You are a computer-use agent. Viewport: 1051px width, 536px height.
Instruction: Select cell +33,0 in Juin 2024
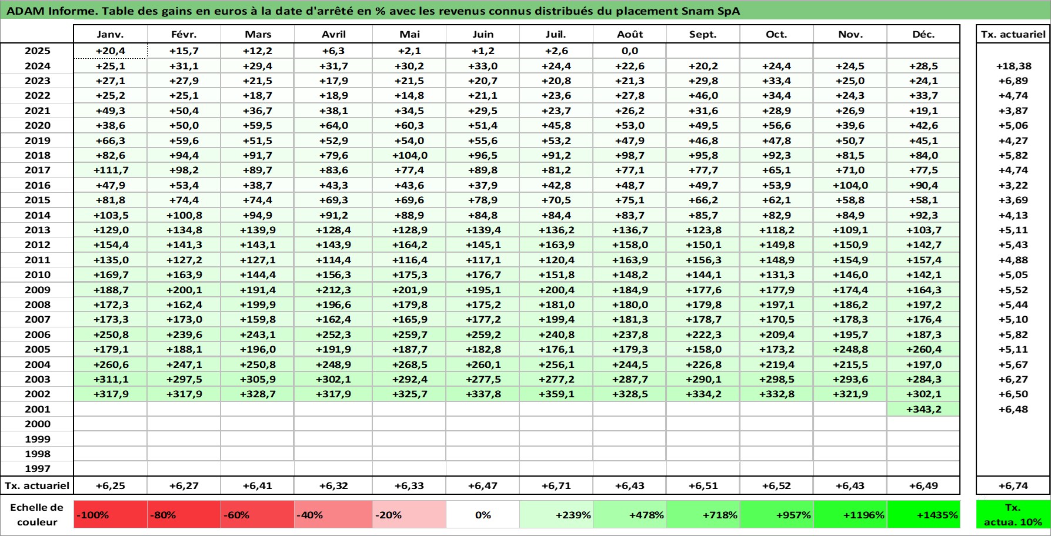pos(482,66)
